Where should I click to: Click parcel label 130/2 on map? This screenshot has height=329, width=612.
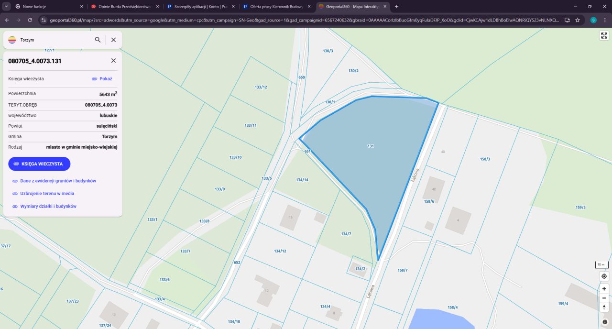tap(353, 71)
